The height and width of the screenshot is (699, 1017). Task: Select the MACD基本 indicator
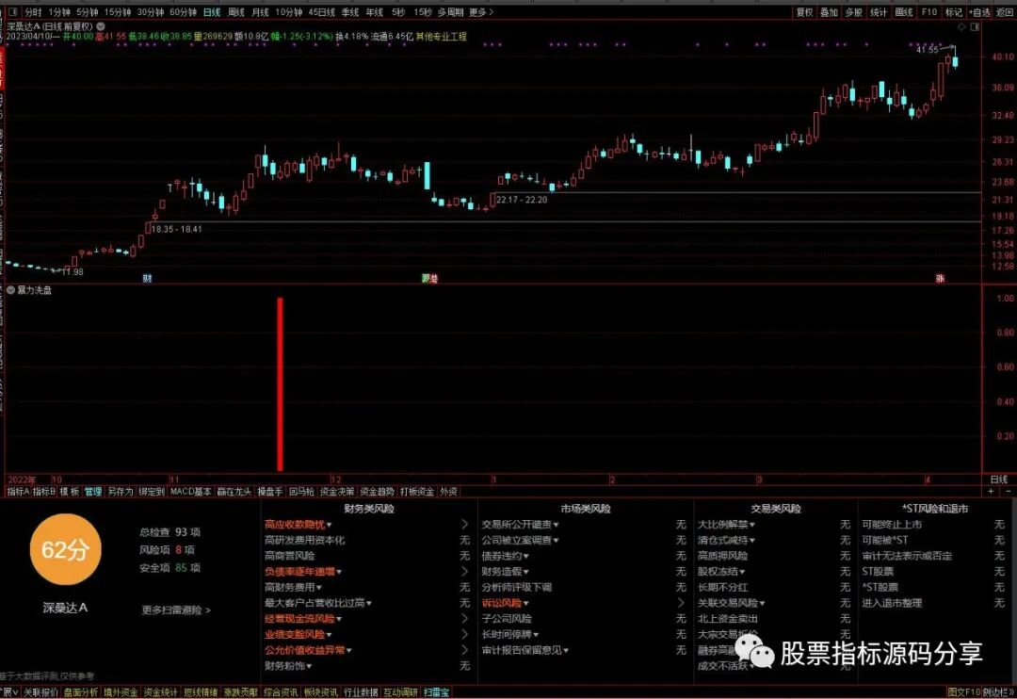tap(190, 492)
